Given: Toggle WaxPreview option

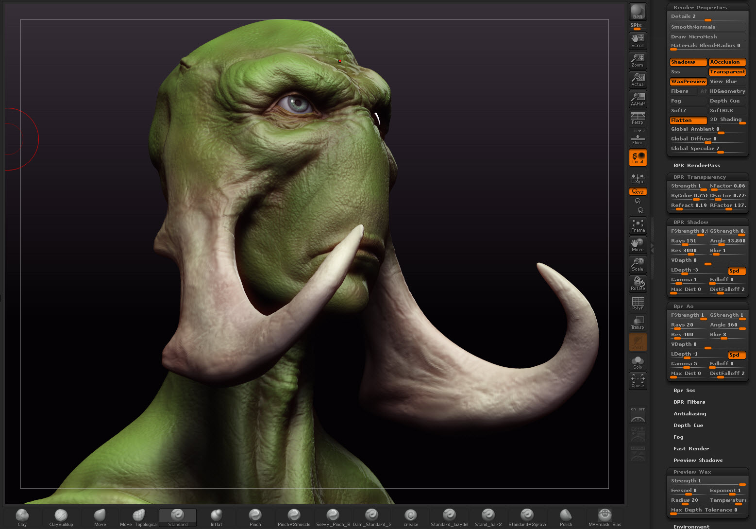Looking at the screenshot, I should pyautogui.click(x=688, y=82).
